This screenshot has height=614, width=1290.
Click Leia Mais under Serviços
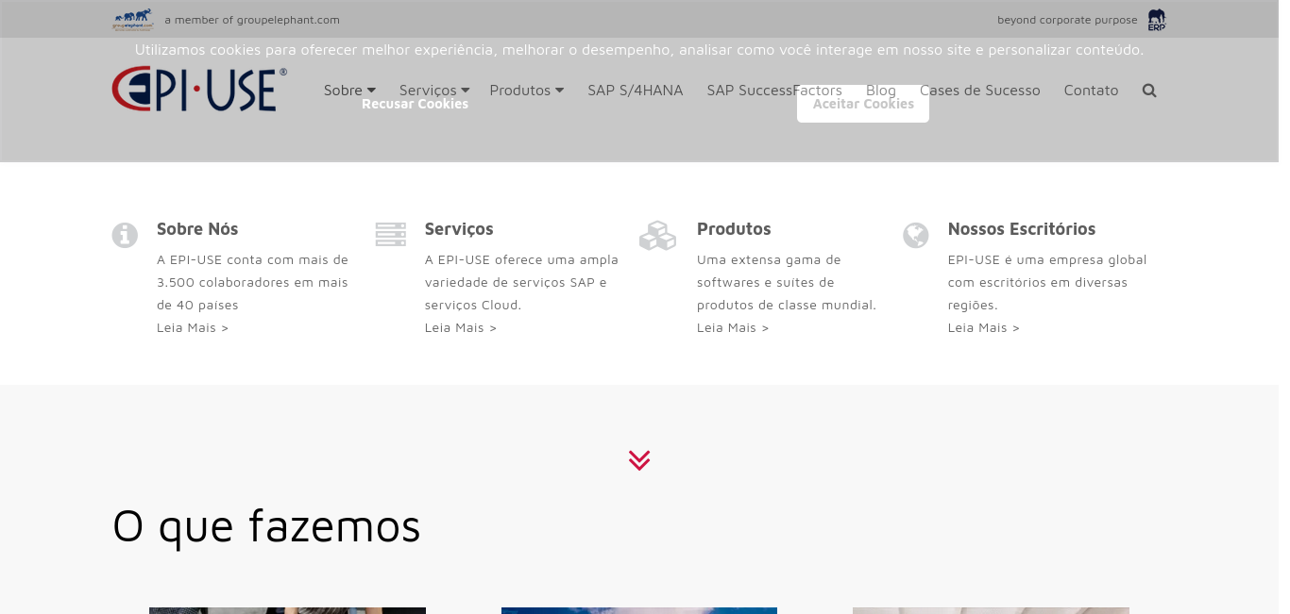click(461, 327)
